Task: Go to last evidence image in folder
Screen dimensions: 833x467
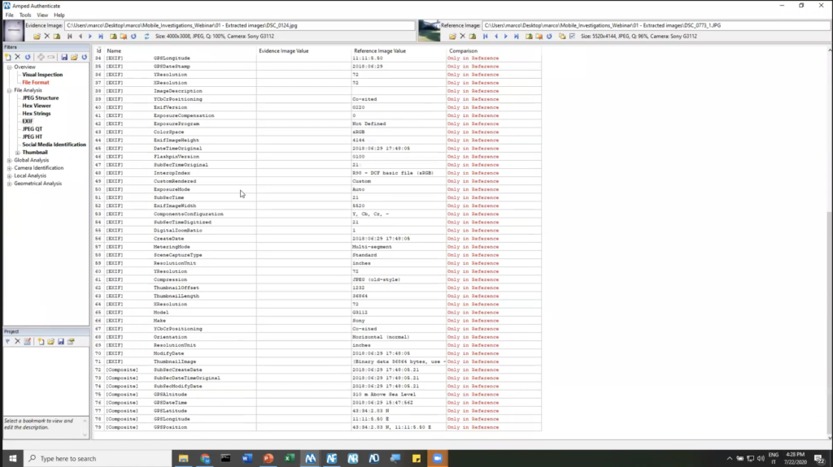Action: click(100, 36)
